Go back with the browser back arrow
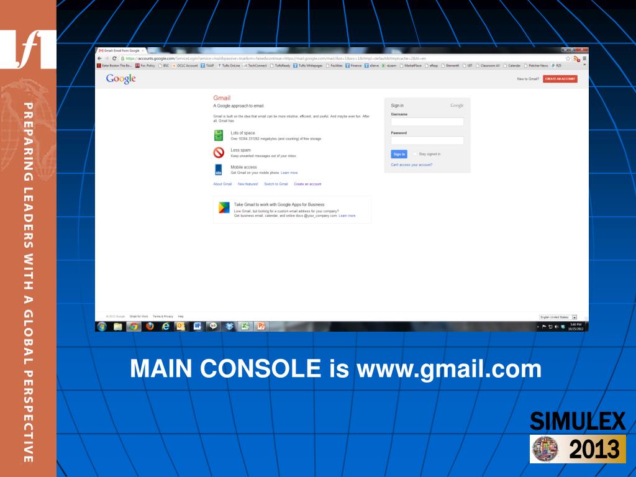This screenshot has width=636, height=477. coord(100,58)
